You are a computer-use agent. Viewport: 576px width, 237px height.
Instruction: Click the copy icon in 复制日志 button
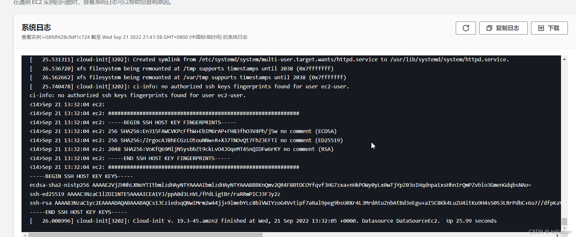pos(489,28)
